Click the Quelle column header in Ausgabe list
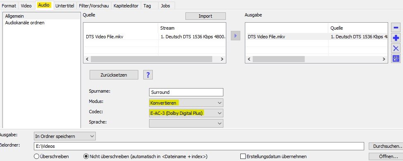Screen dimensions: 403x161 click(358, 28)
